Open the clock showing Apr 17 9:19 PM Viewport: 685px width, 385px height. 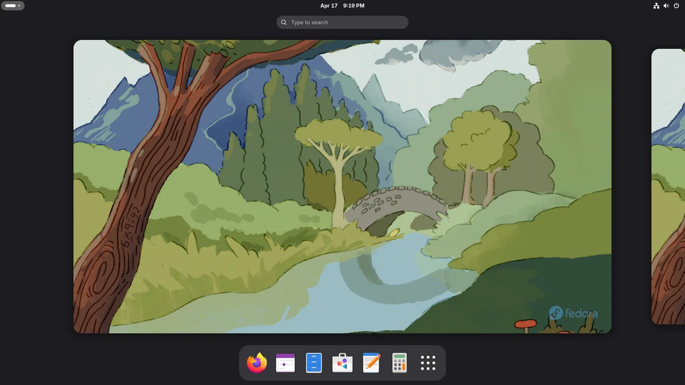(x=342, y=6)
